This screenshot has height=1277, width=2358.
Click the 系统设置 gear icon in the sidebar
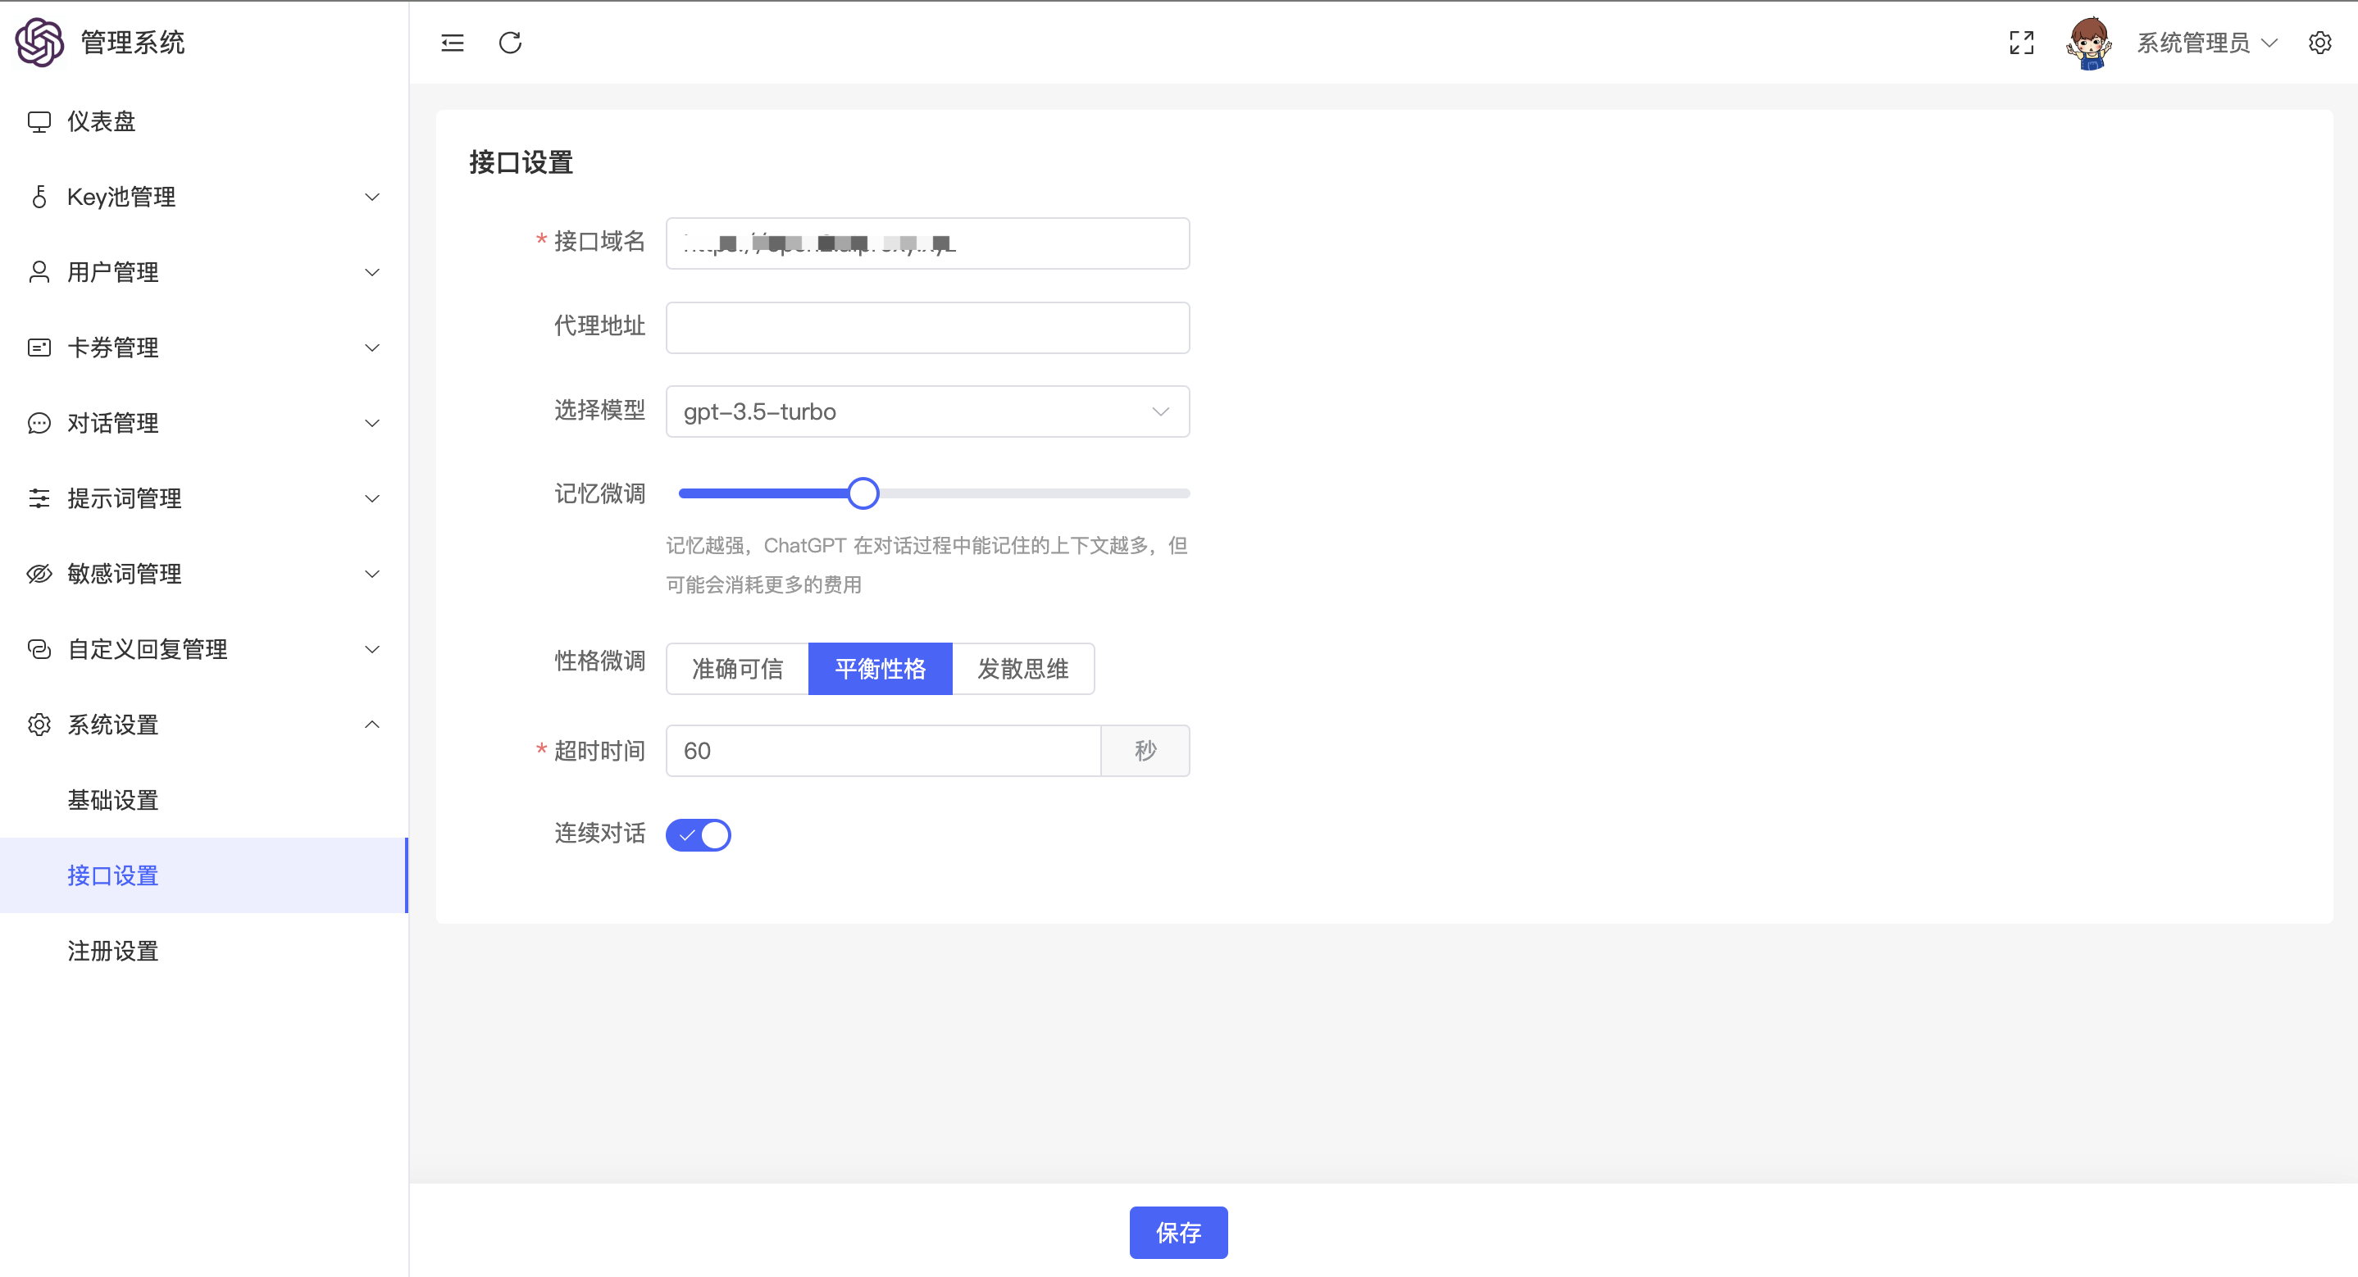[39, 725]
